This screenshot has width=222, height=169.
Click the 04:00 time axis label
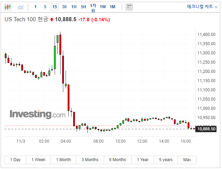(x=66, y=141)
